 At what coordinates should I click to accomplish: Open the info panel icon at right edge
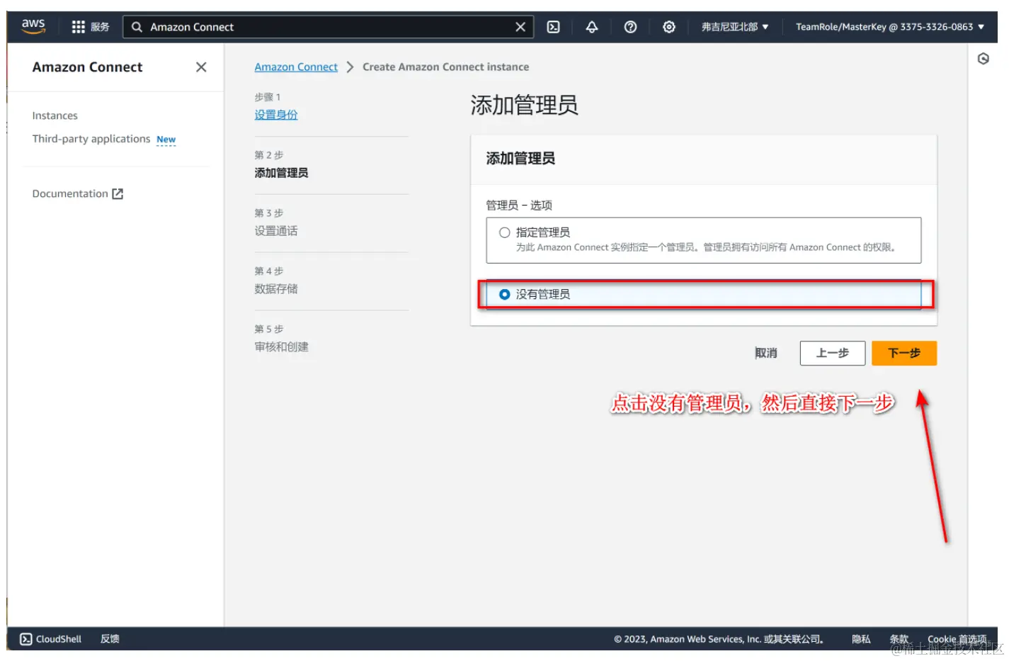click(984, 59)
